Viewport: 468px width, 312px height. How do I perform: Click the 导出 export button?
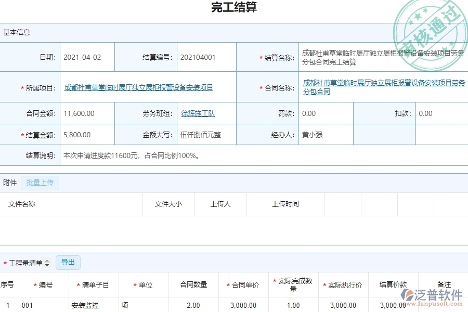68,263
